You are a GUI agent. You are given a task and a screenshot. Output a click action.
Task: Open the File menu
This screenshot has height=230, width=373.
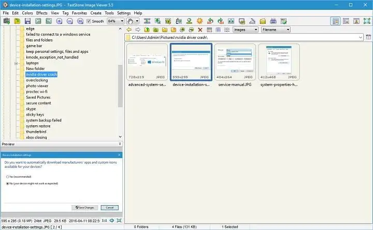point(6,13)
